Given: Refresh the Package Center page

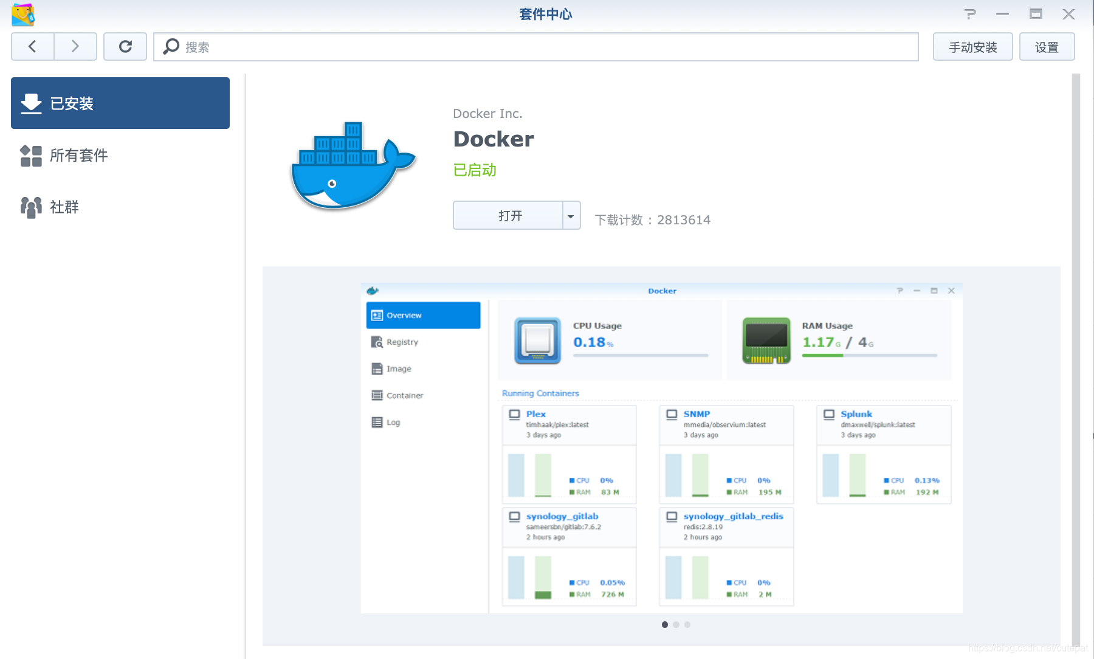Looking at the screenshot, I should (125, 47).
